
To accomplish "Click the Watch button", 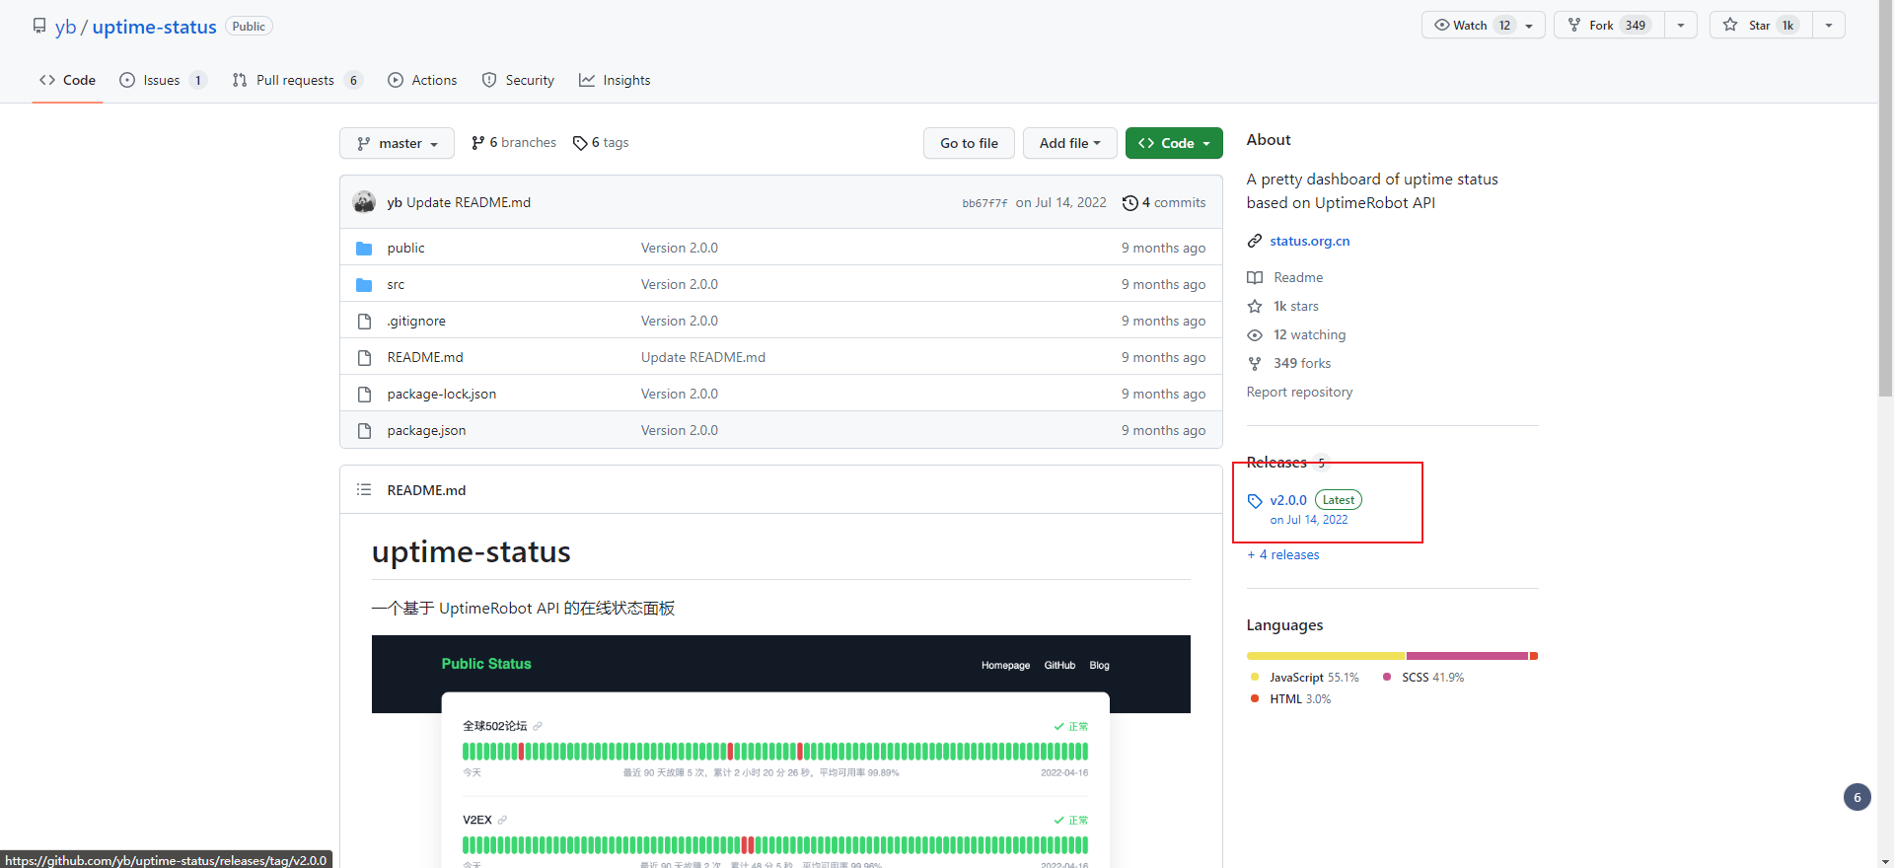I will click(x=1483, y=25).
